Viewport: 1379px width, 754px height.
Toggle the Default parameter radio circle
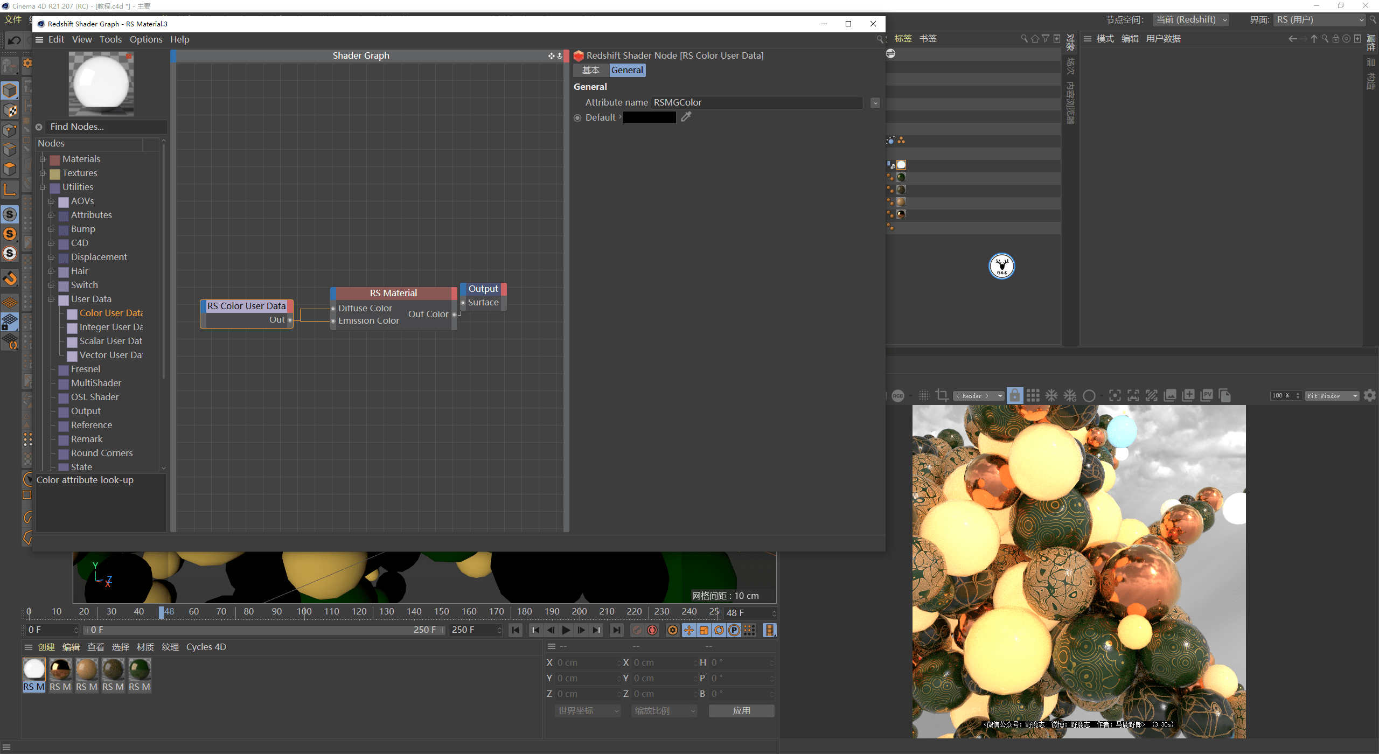click(x=577, y=118)
